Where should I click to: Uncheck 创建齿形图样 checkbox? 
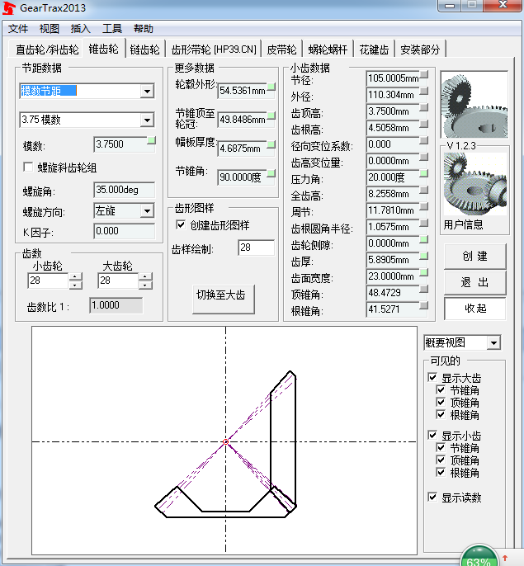(x=181, y=225)
